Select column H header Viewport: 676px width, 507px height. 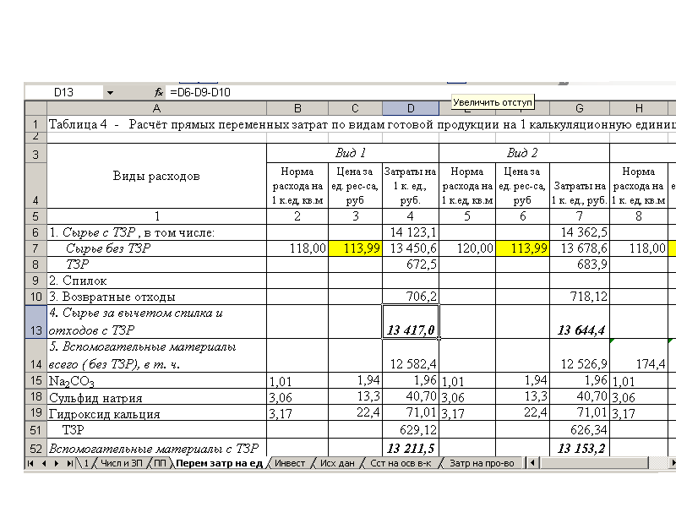coord(639,108)
